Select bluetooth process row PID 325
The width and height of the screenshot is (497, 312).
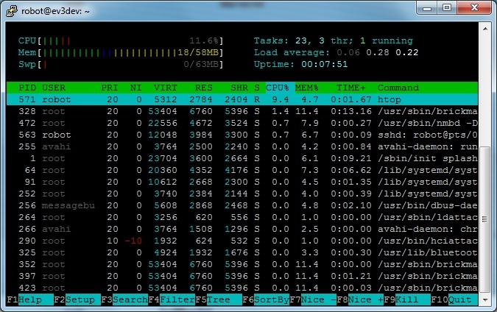242,252
